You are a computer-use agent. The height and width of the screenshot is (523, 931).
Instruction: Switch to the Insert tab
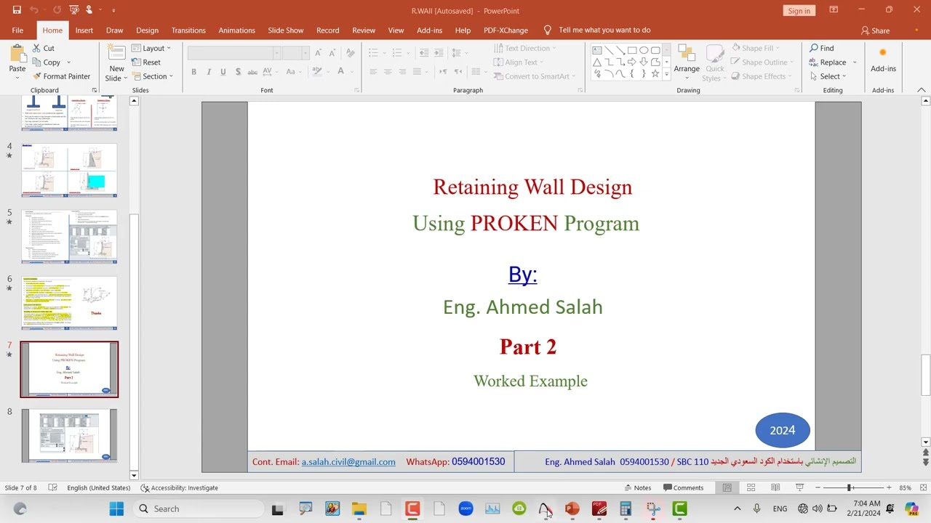84,31
